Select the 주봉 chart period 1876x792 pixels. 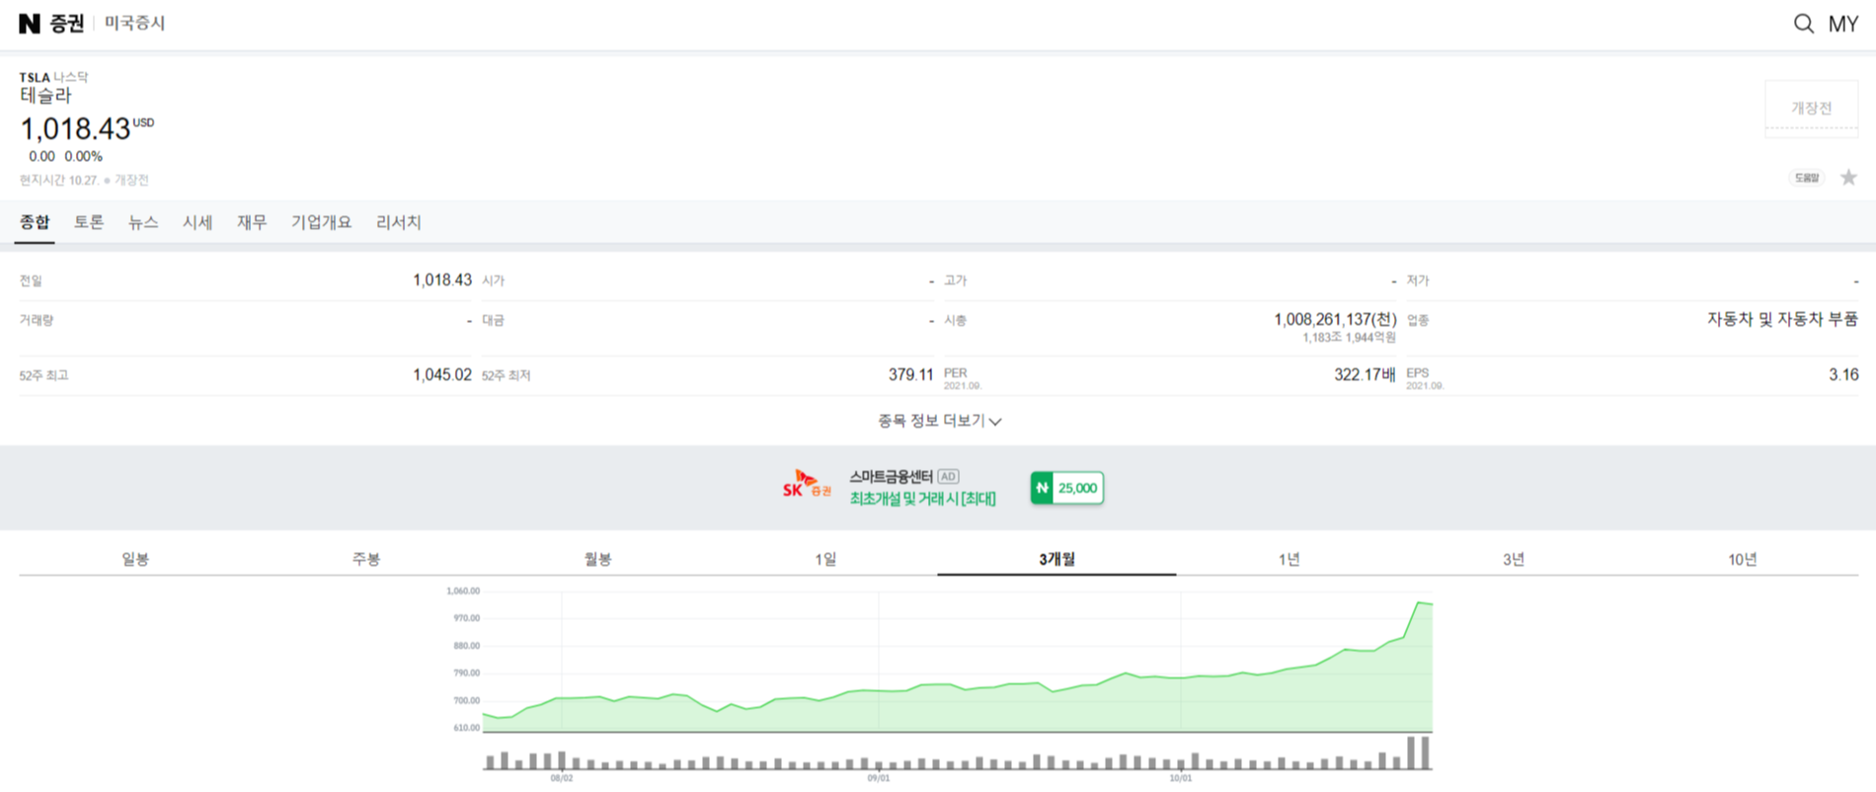click(x=365, y=559)
